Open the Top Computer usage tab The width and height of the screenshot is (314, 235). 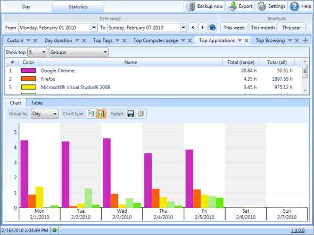pos(156,40)
